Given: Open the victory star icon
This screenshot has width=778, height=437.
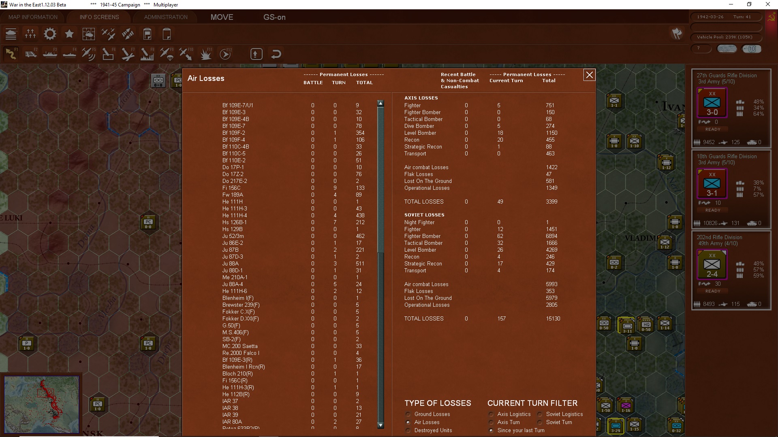Looking at the screenshot, I should coord(69,34).
